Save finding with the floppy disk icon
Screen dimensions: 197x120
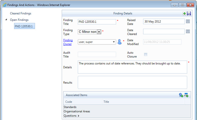[x=189, y=14]
